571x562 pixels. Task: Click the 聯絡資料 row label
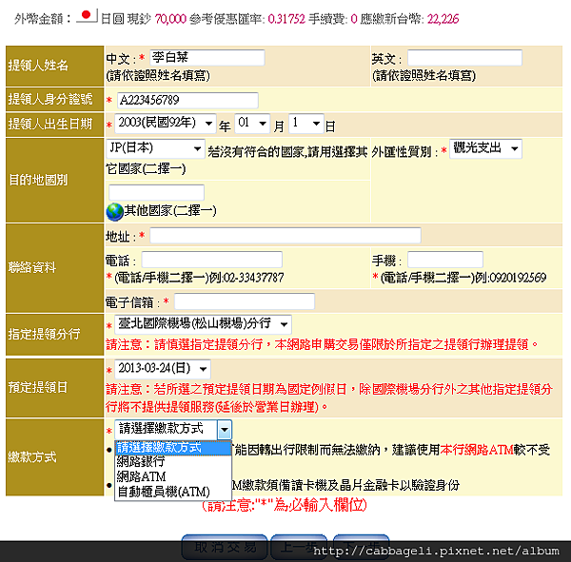click(x=32, y=267)
